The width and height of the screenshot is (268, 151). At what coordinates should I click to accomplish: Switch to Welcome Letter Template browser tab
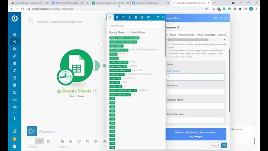pos(70,3)
